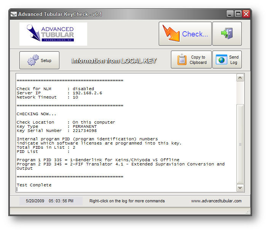This screenshot has height=232, width=268.
Task: Click the www.advancedtubular.com link
Action: [216, 201]
